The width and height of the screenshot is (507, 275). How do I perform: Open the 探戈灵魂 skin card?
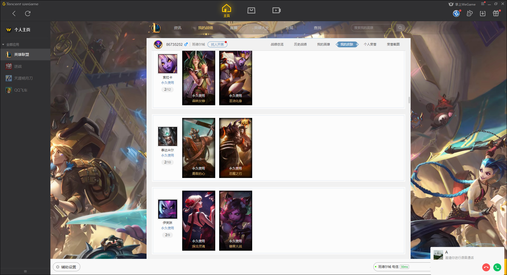(199, 221)
